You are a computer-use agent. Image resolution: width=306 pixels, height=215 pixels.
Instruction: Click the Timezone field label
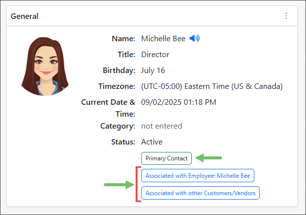point(114,86)
